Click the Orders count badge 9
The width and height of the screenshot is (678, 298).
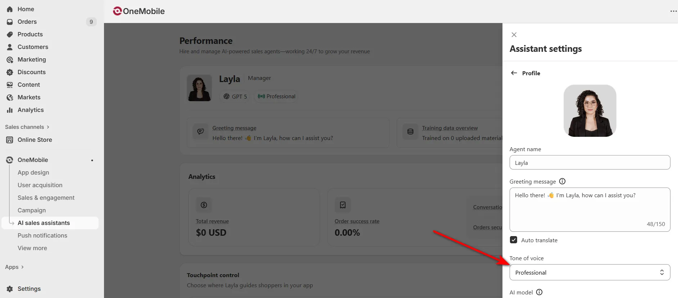click(91, 22)
